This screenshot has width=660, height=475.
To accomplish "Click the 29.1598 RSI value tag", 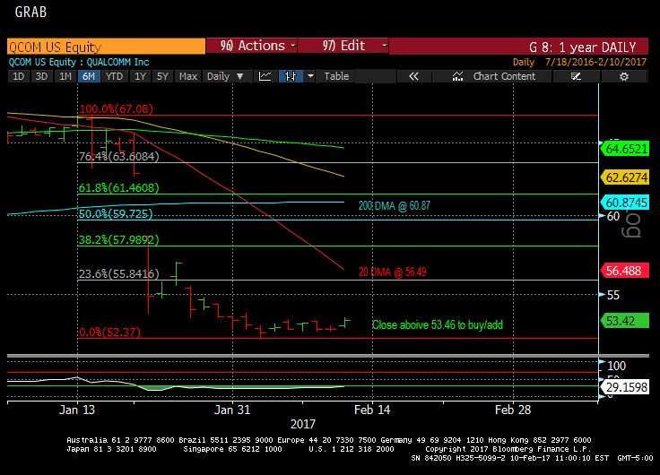I will [x=625, y=387].
